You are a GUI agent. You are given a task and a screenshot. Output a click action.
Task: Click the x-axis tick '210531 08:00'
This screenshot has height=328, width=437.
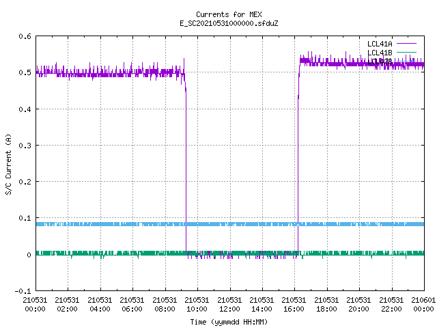pyautogui.click(x=165, y=305)
